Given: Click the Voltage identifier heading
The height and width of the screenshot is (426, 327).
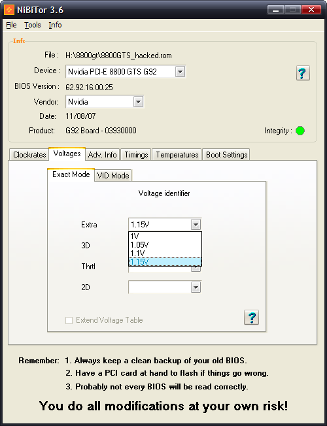Looking at the screenshot, I should coord(164,193).
